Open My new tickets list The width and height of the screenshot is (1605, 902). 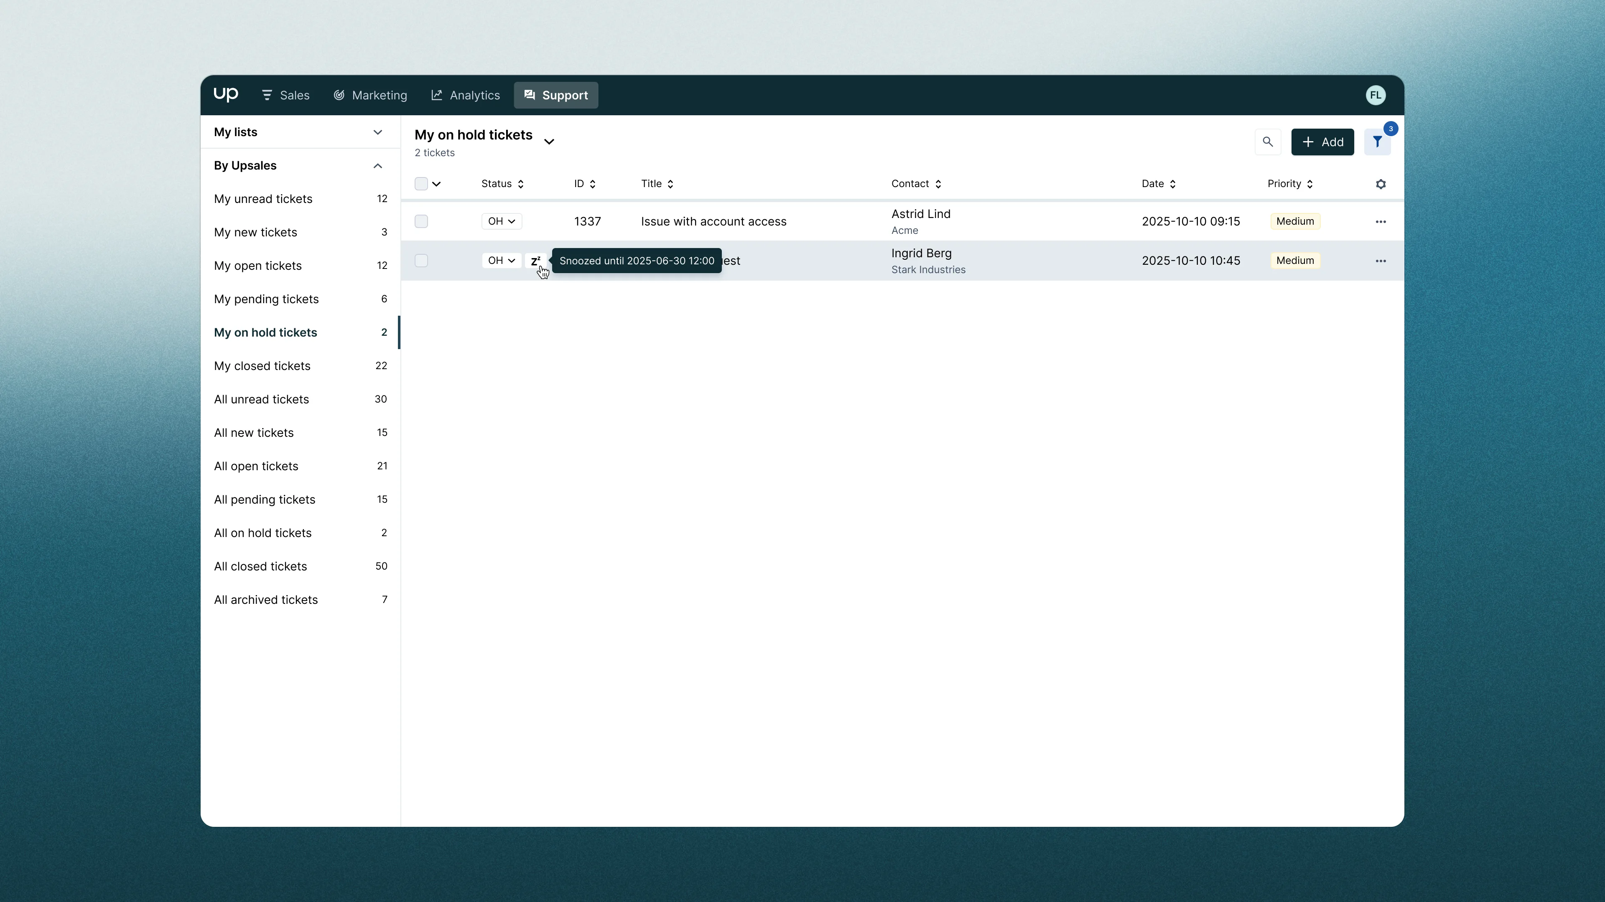pos(300,232)
